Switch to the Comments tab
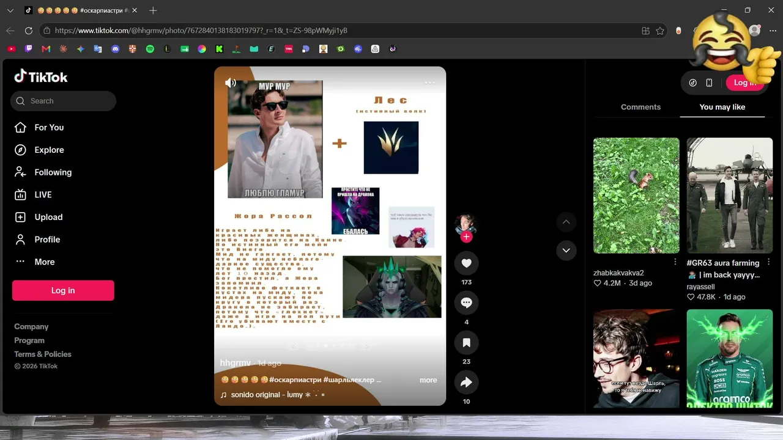This screenshot has height=440, width=783. click(640, 107)
